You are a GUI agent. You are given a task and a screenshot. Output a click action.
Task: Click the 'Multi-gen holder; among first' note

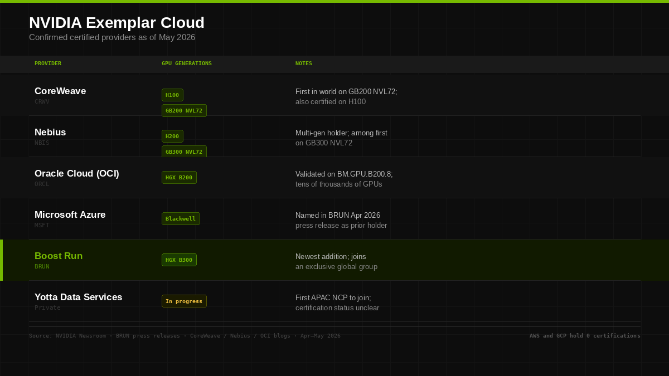[x=341, y=133]
